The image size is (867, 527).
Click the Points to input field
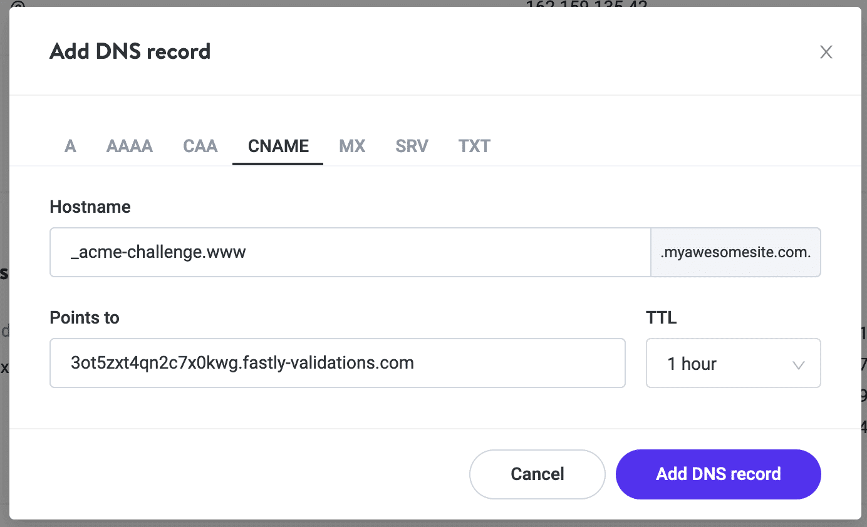338,363
